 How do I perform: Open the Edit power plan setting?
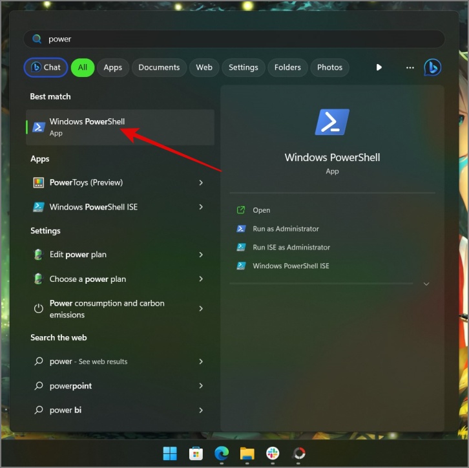click(x=120, y=255)
